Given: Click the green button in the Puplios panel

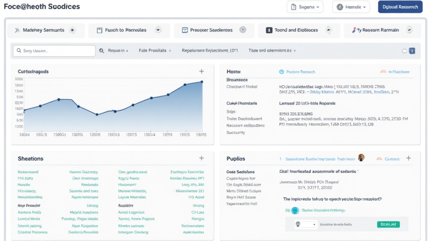Looking at the screenshot, I should (x=388, y=224).
